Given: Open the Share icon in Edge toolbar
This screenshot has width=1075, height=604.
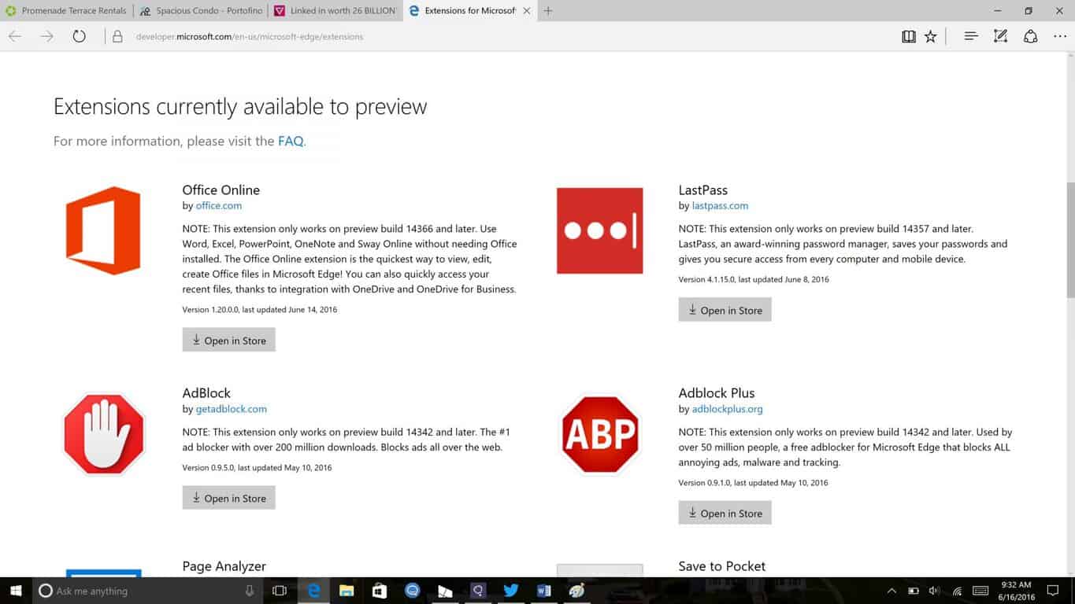Looking at the screenshot, I should point(1030,36).
